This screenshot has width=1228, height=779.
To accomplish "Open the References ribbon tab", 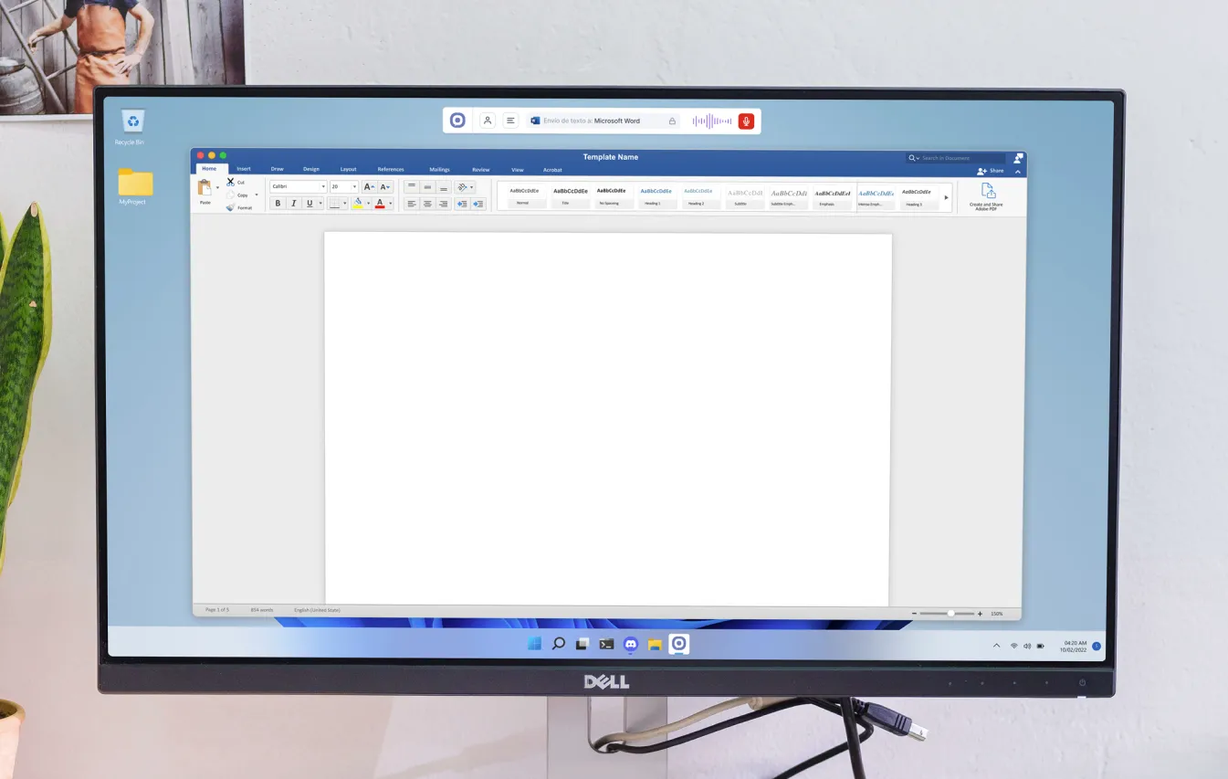I will (391, 169).
